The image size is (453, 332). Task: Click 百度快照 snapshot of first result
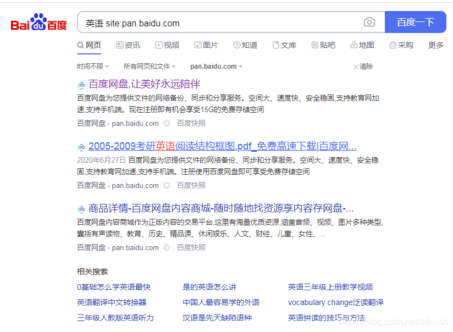coord(191,123)
